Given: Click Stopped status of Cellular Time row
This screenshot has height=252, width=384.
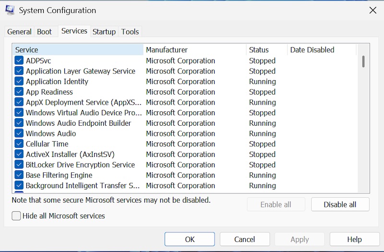Looking at the screenshot, I should [x=262, y=144].
